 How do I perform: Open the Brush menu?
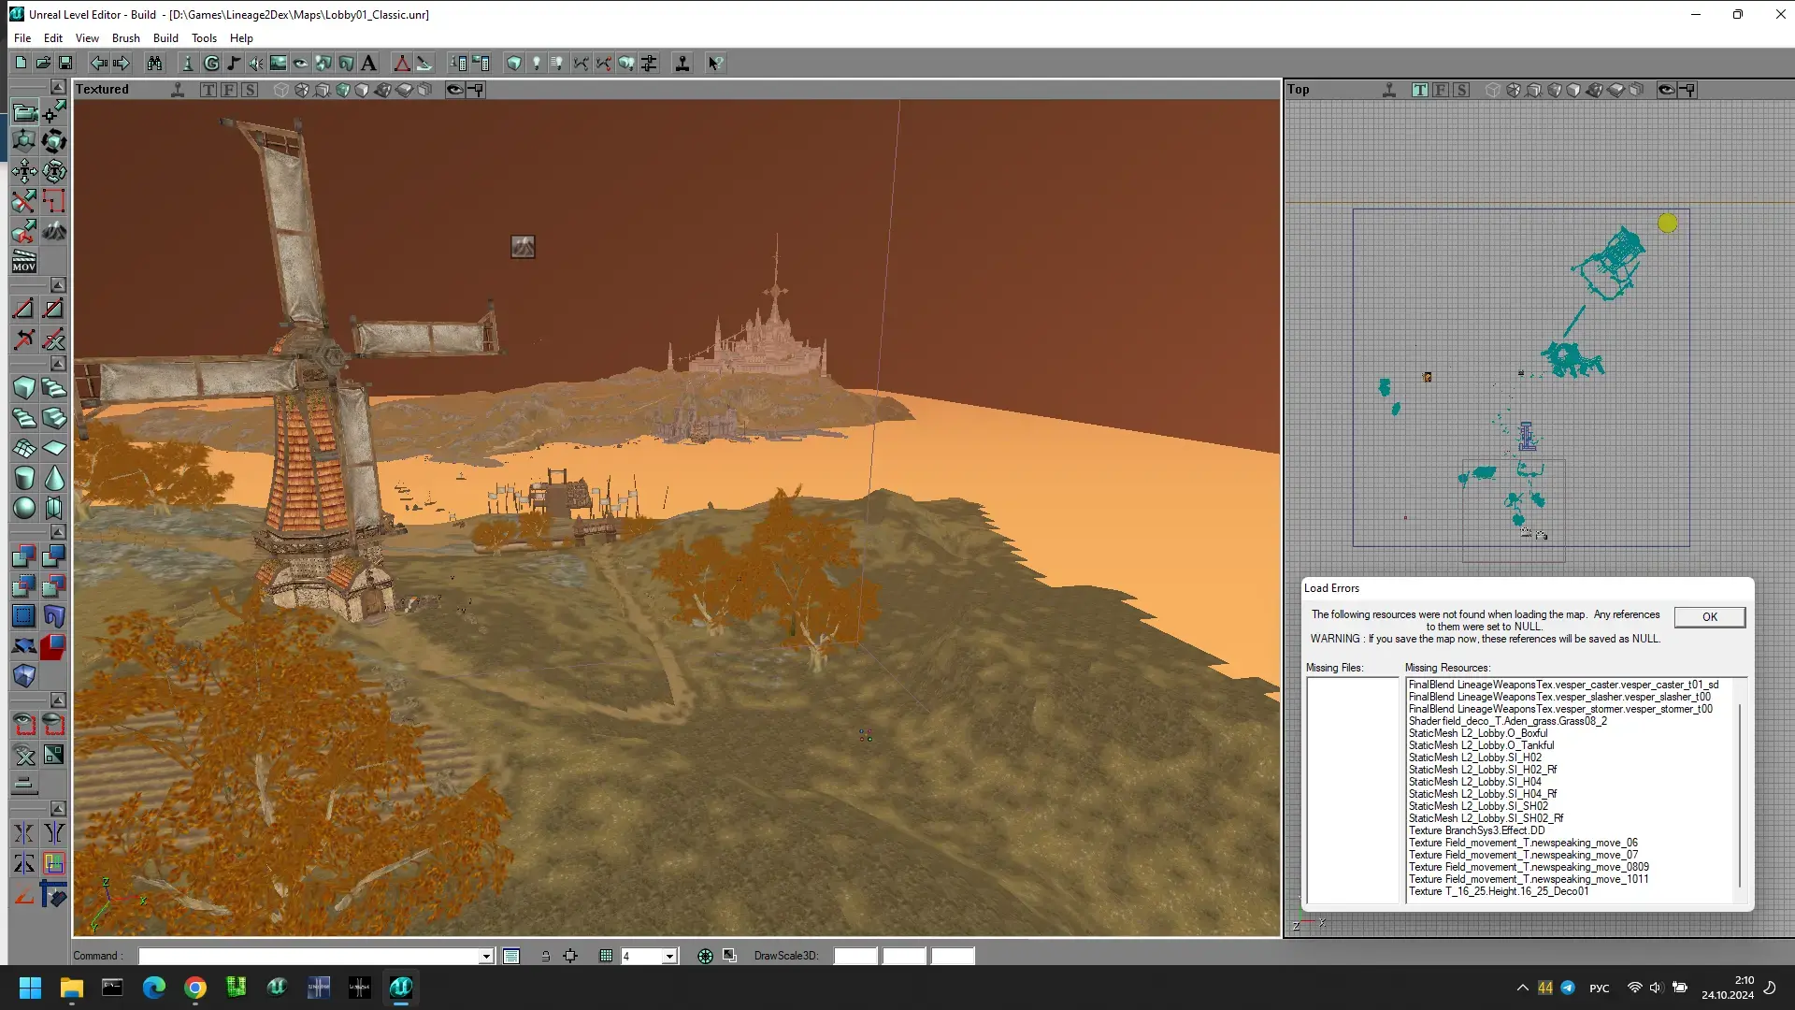point(125,38)
